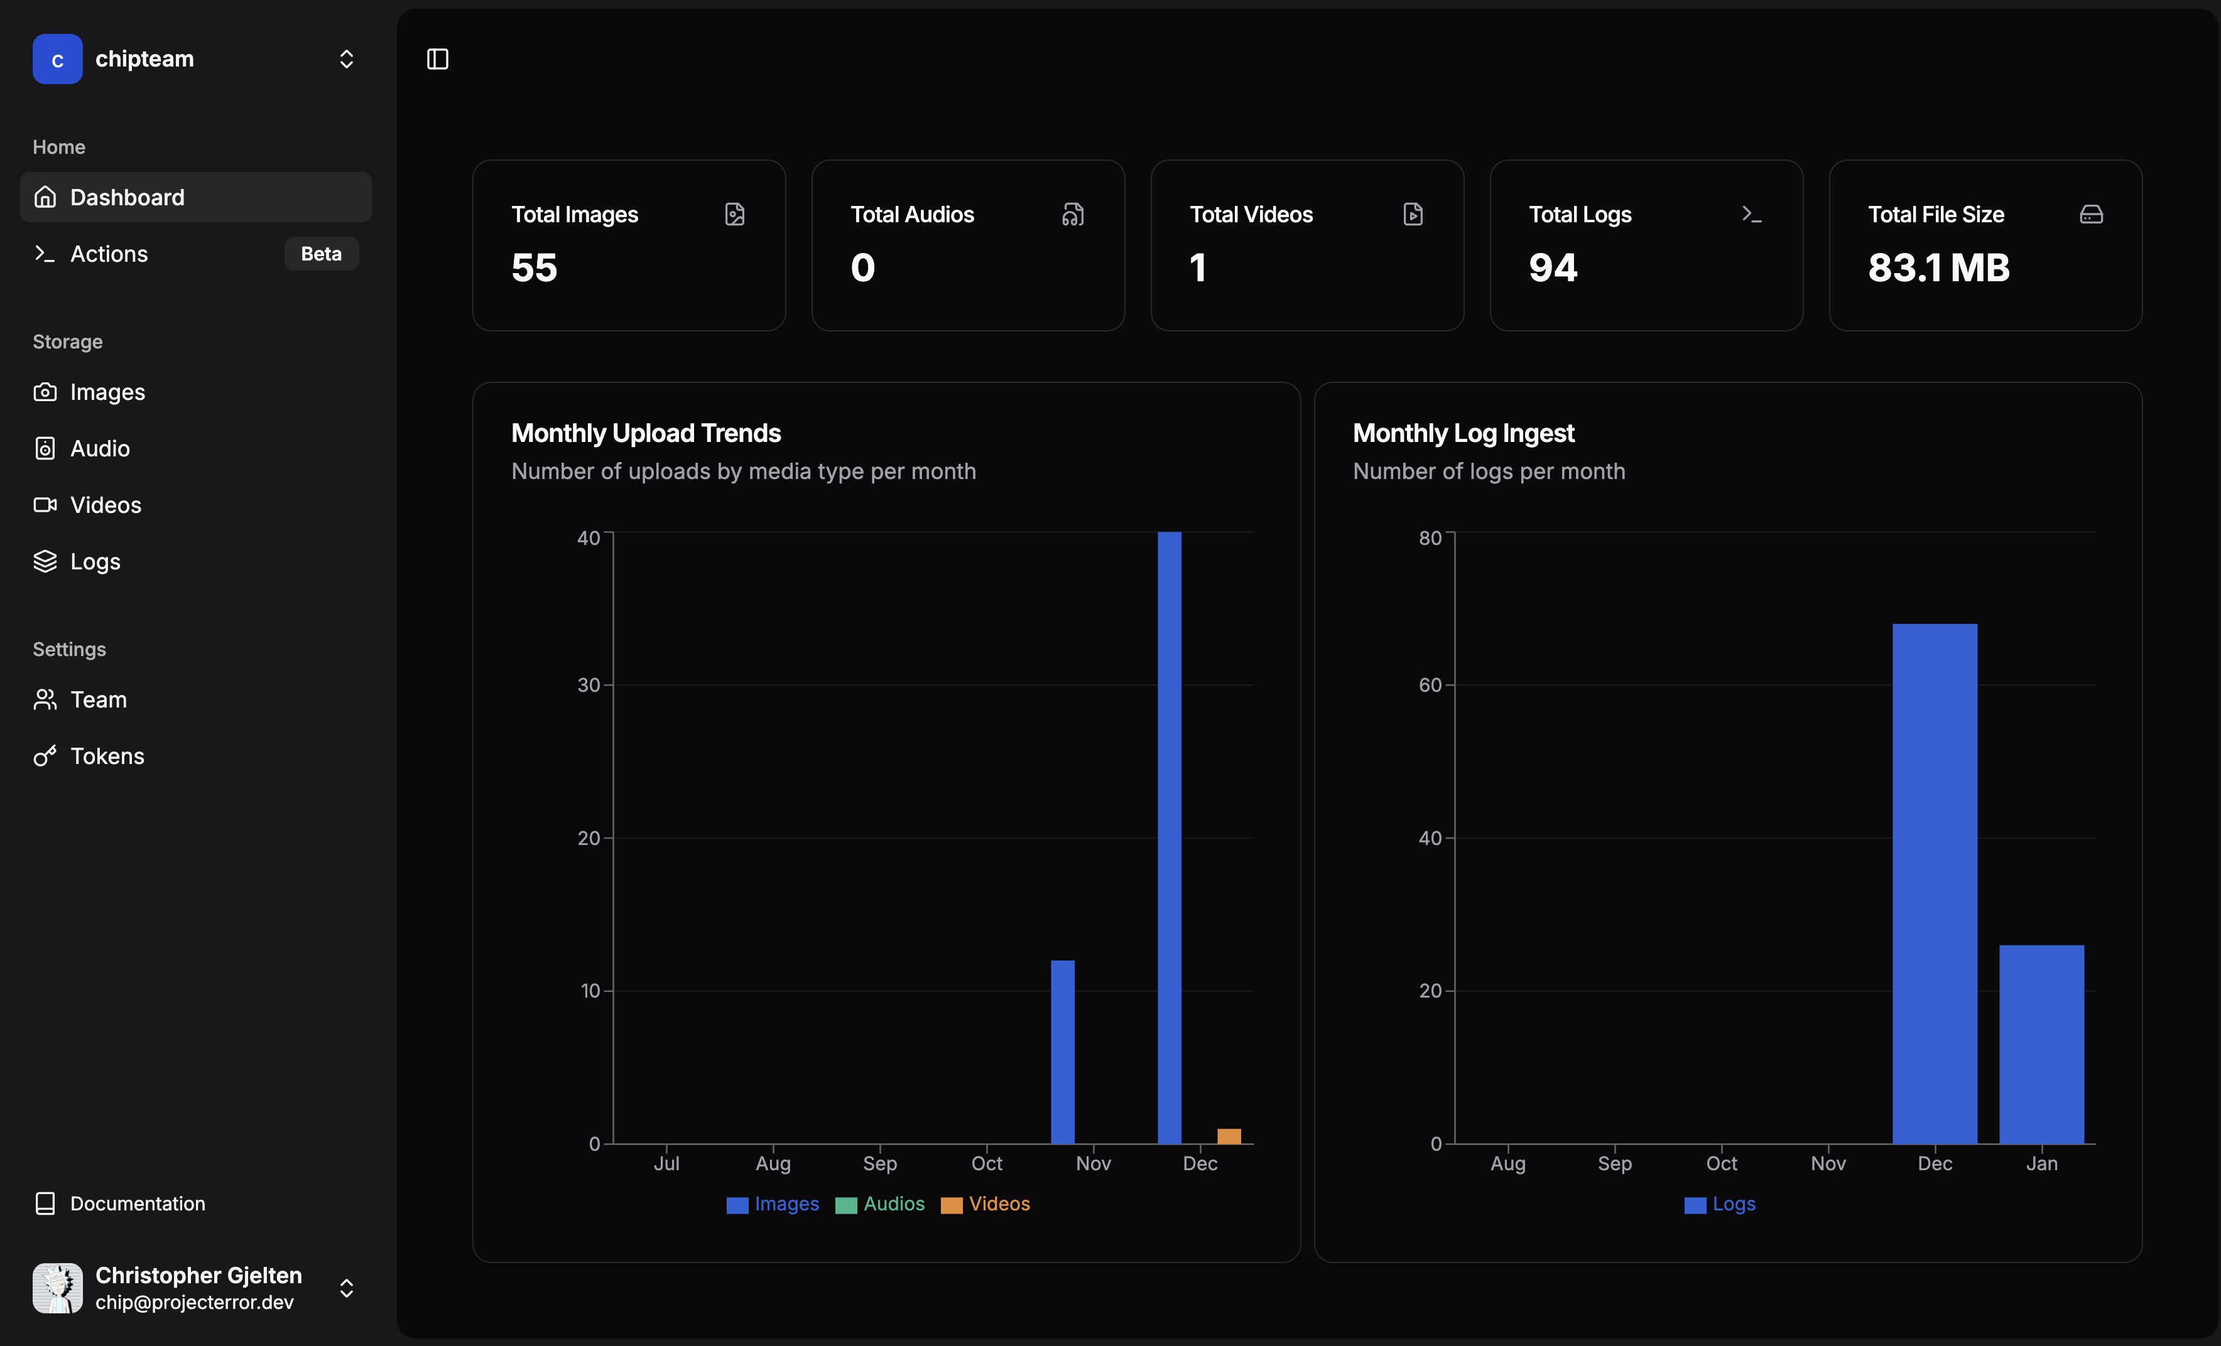The height and width of the screenshot is (1346, 2221).
Task: Click the Total Audios file icon
Action: [x=1073, y=215]
